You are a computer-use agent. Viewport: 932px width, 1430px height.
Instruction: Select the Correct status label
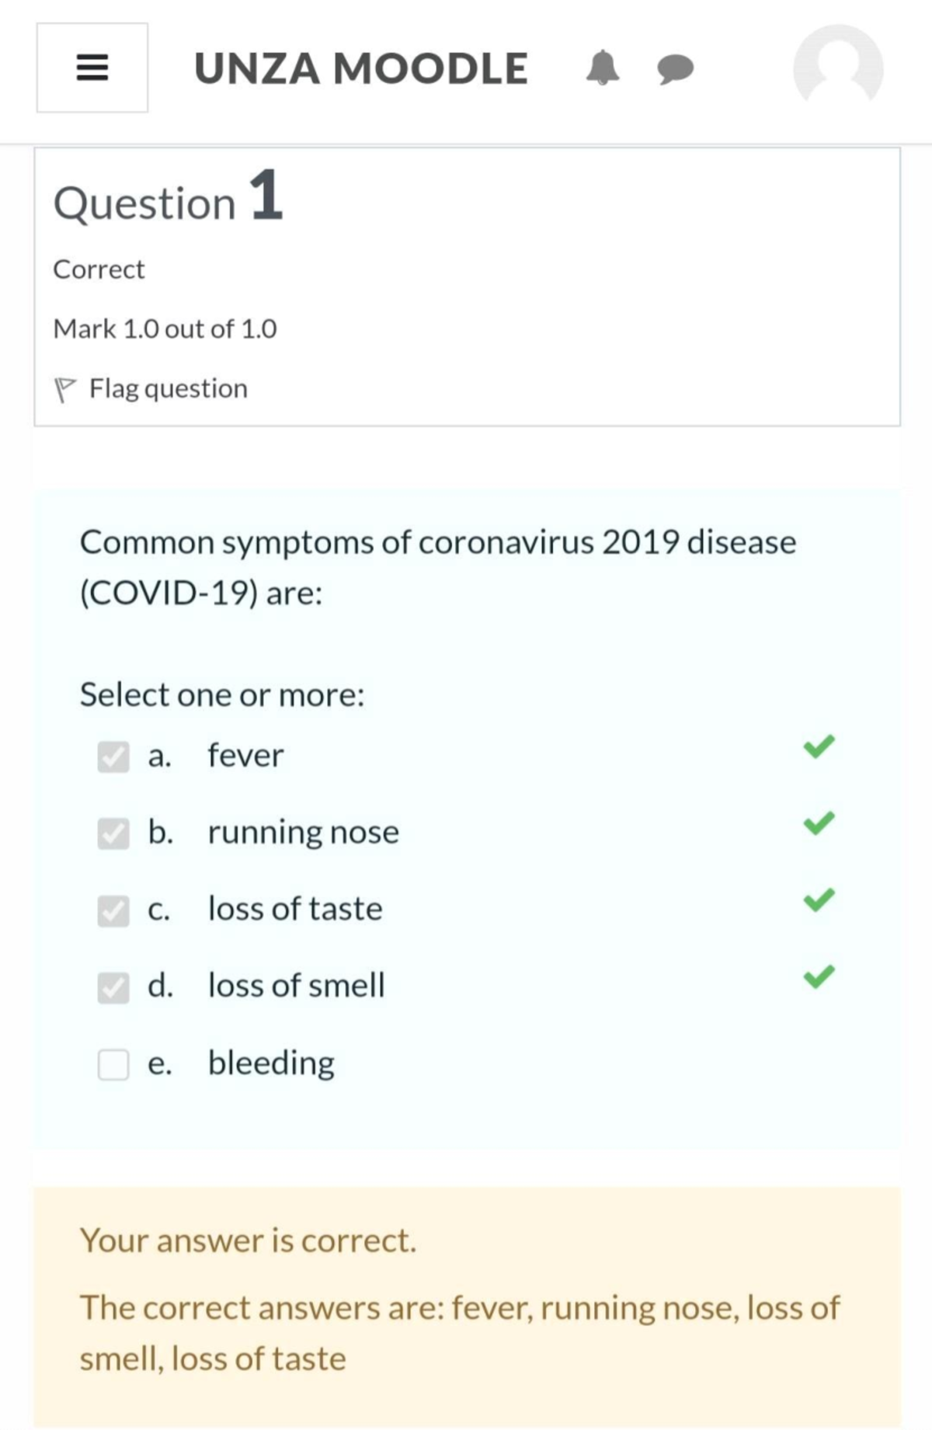99,270
